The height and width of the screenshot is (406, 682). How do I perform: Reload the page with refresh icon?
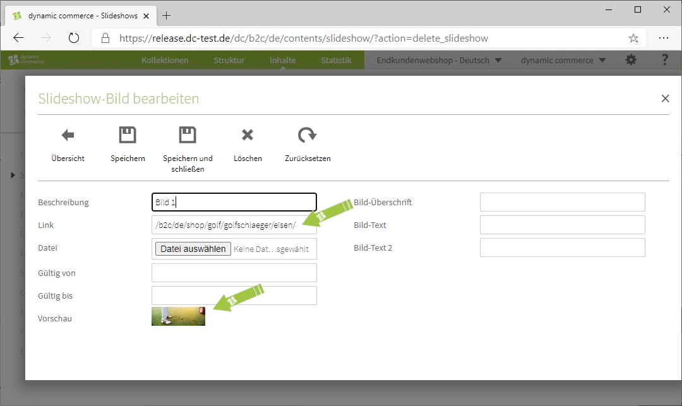(x=74, y=39)
